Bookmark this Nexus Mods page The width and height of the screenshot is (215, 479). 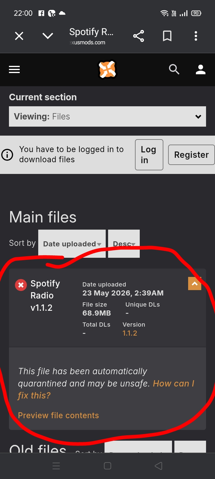(x=167, y=36)
